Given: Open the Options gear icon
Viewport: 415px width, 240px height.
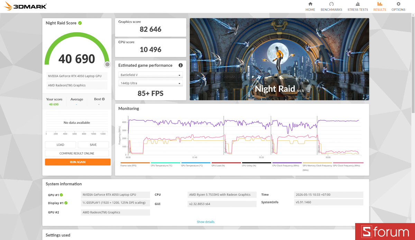Looking at the screenshot, I should (398, 4).
